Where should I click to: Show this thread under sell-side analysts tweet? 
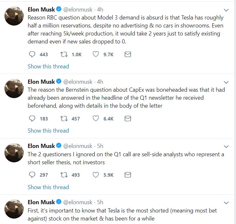click(48, 187)
